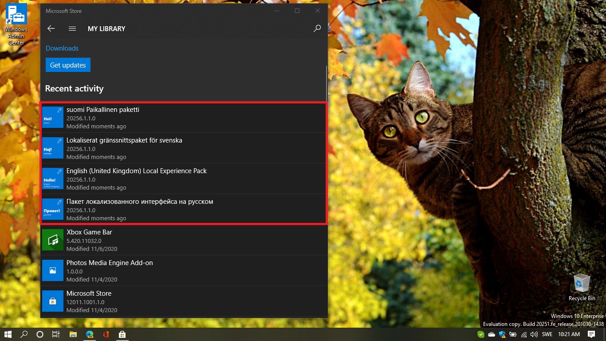Open 'Lokaliserat gränssnittspaket för svenska' entry

pos(184,148)
